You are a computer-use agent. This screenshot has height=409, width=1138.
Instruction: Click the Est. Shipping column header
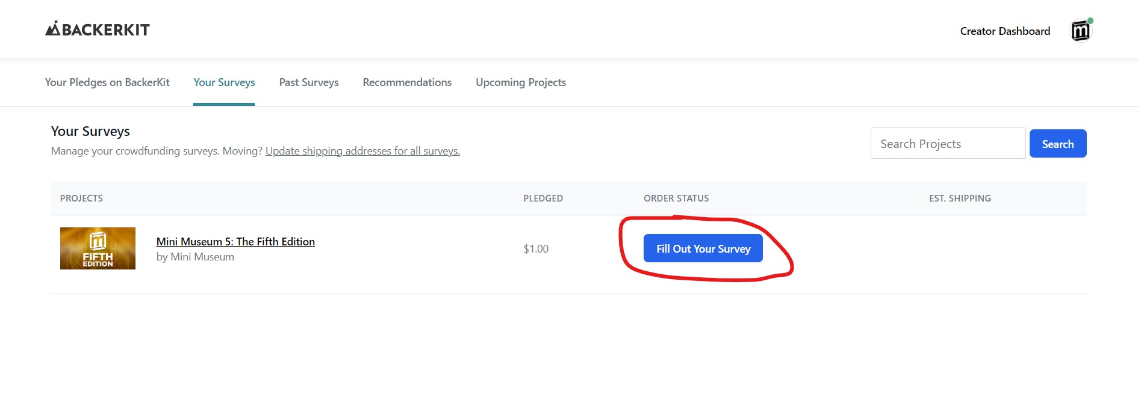[x=959, y=198]
